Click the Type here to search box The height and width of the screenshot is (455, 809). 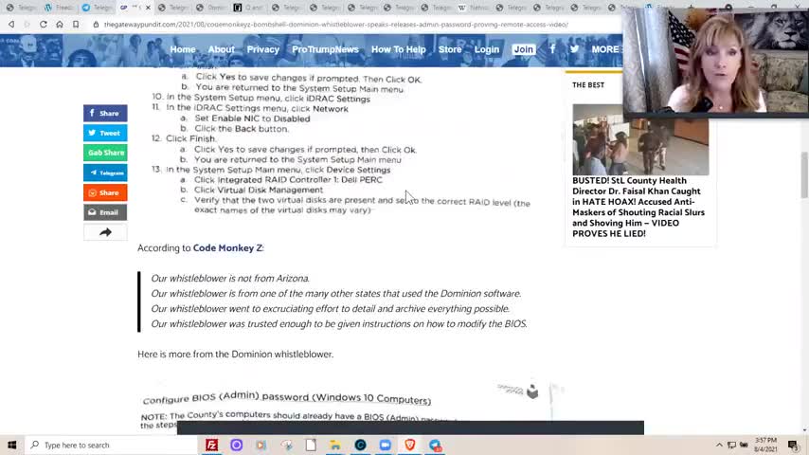(111, 445)
